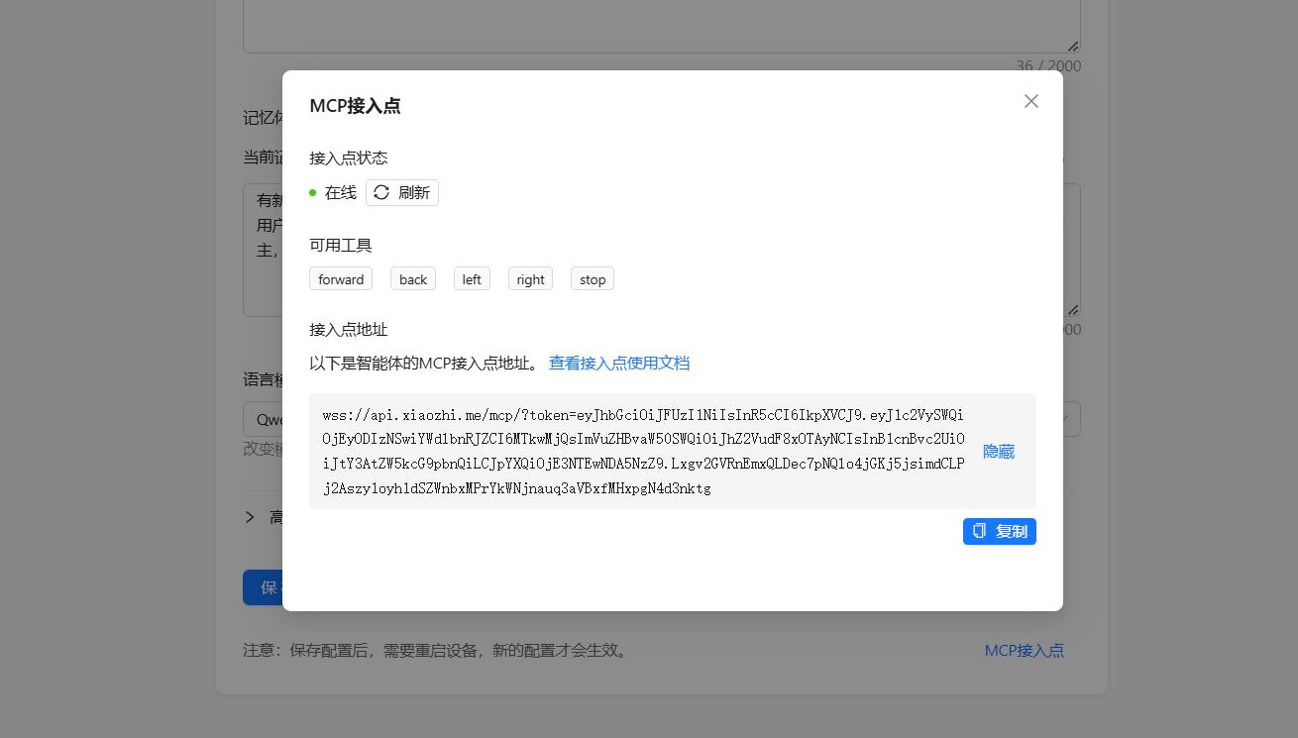Click the MCP接入点 dialog title
Screen dimensions: 1298x738
pyautogui.click(x=355, y=106)
